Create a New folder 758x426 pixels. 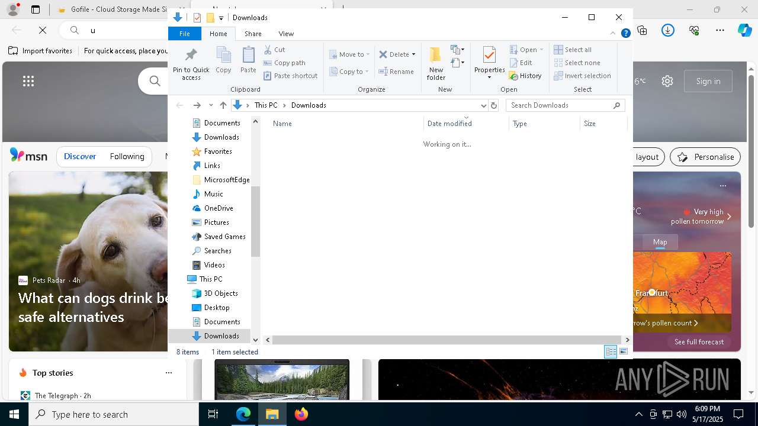436,63
